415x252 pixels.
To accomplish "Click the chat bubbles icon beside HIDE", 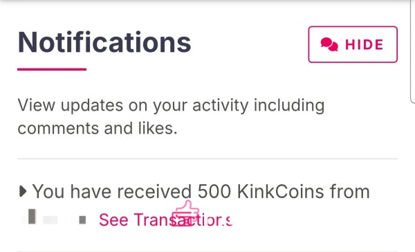I will [329, 44].
